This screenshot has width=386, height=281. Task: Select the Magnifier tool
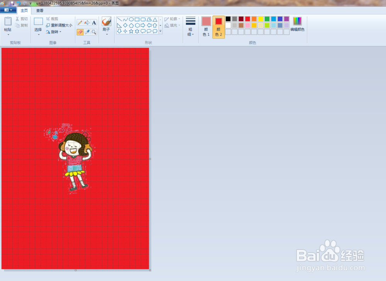94,32
